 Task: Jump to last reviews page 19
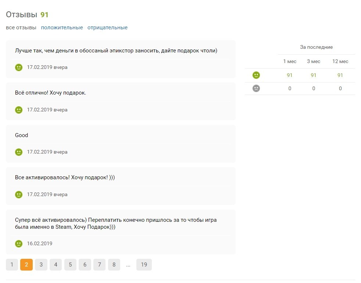coord(144,265)
